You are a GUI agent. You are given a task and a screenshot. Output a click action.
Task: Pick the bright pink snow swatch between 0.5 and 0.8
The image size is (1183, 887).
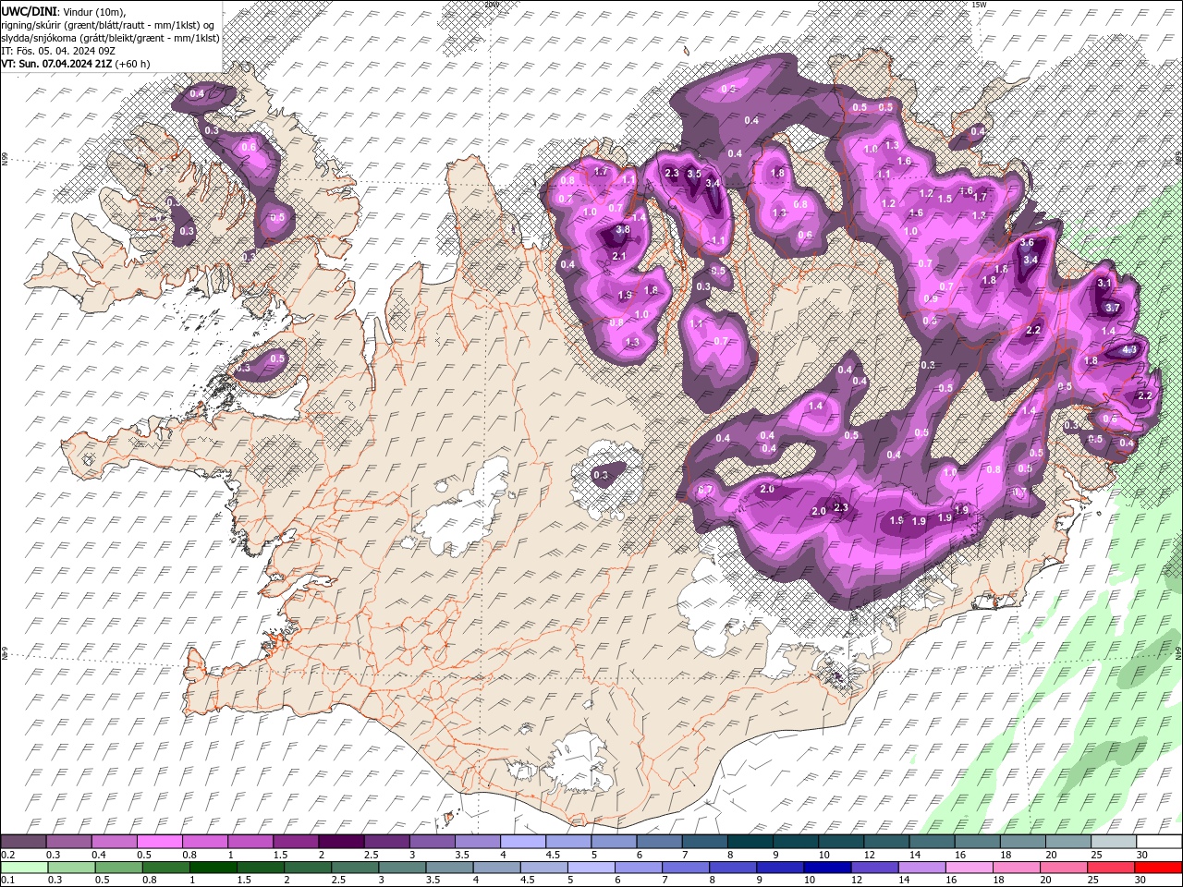point(159,842)
